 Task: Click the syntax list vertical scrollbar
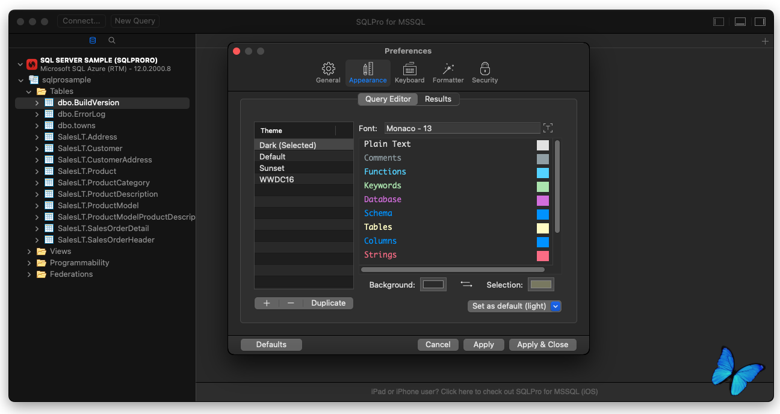[557, 187]
